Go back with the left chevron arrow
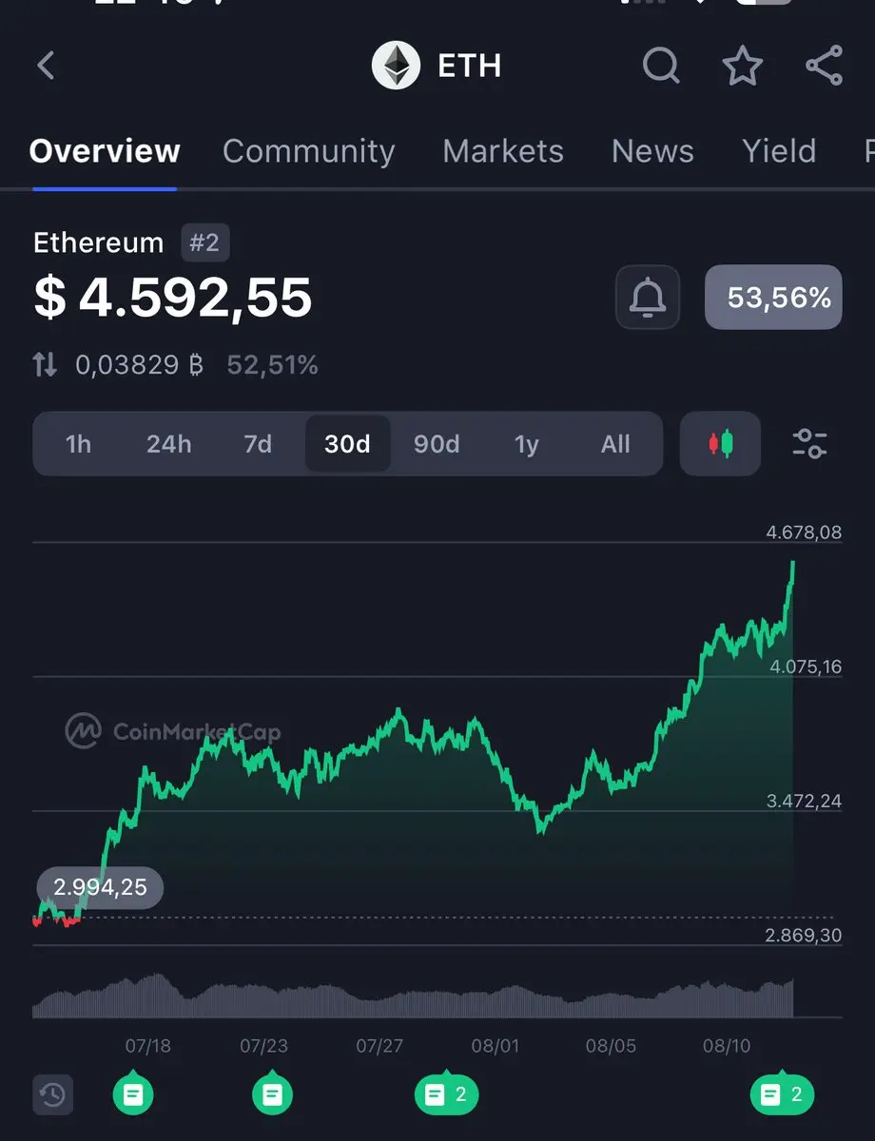The height and width of the screenshot is (1141, 875). pos(46,66)
